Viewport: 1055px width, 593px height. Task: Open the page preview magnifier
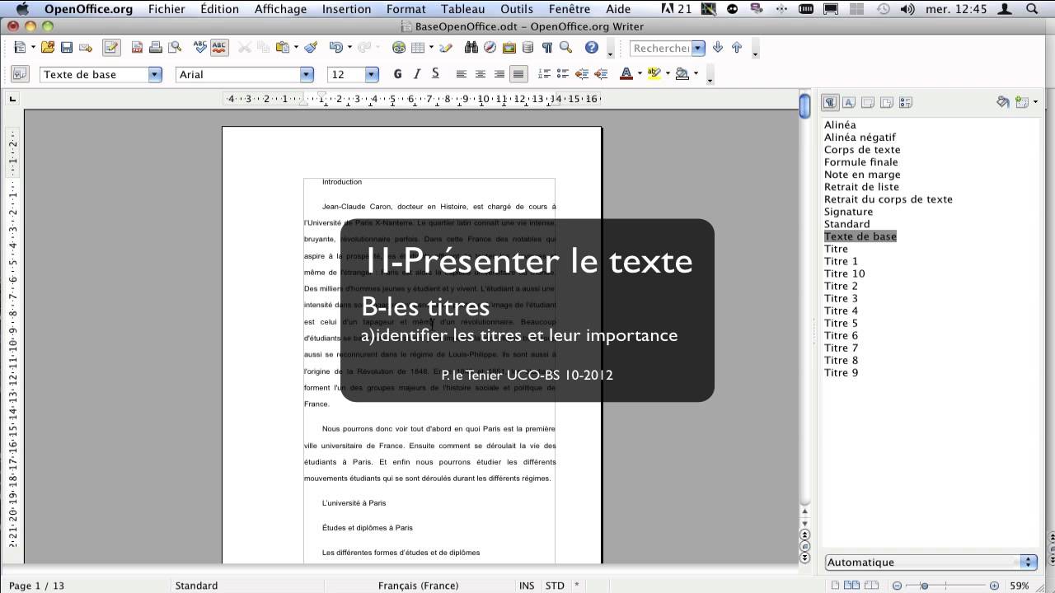tap(174, 48)
